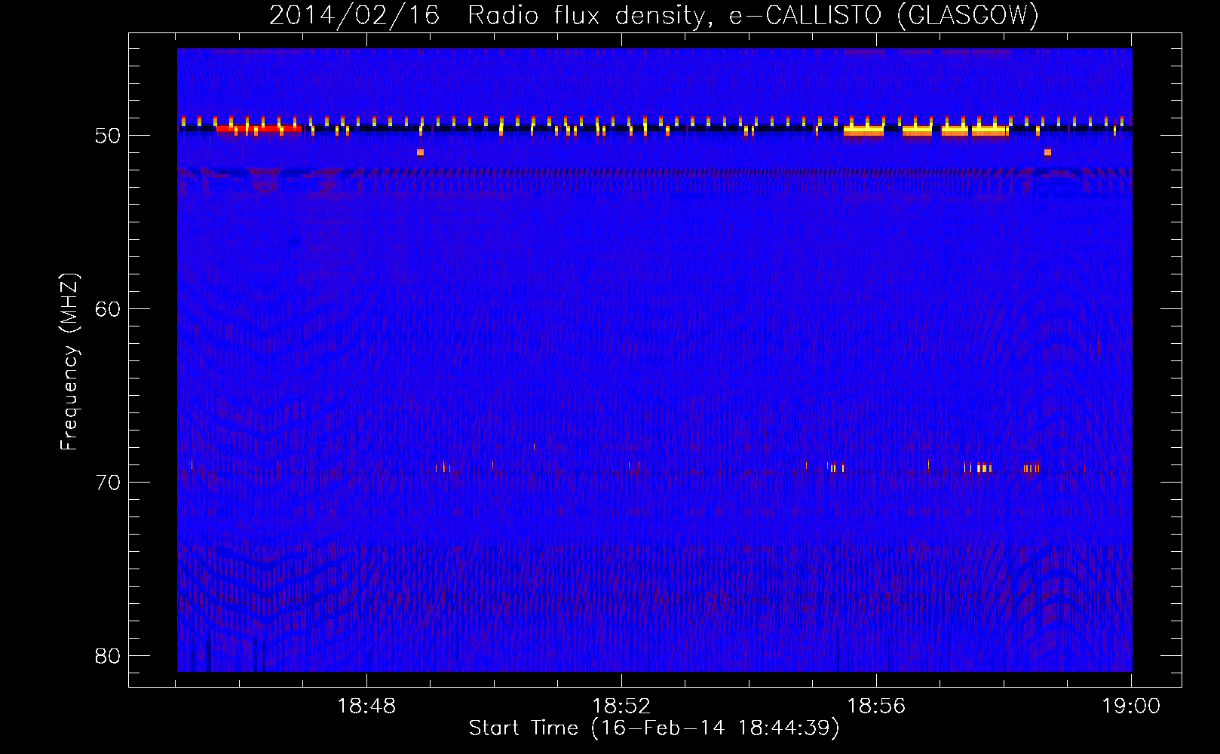The width and height of the screenshot is (1220, 754).
Task: Click the orange spot below 50 MHz near 18:49
Action: [420, 152]
